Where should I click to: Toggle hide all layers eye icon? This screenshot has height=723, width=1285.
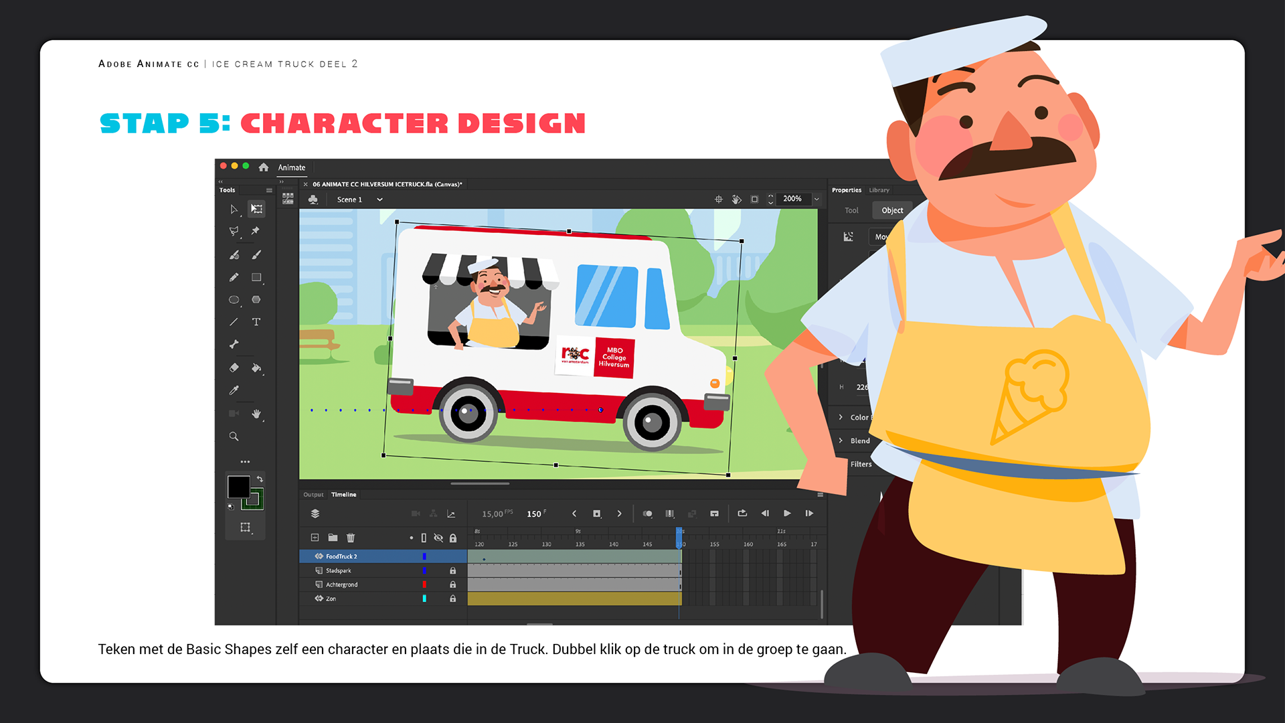click(438, 538)
